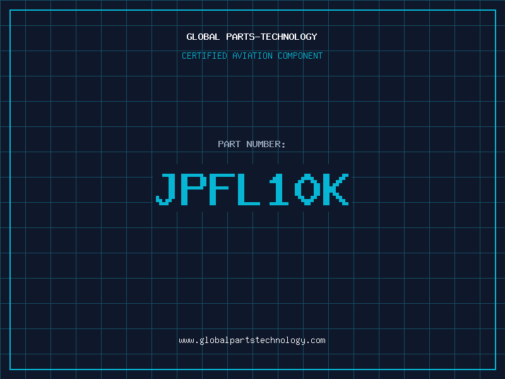The image size is (505, 379).
Task: Select the part number JPFL10K
Action: 252,189
